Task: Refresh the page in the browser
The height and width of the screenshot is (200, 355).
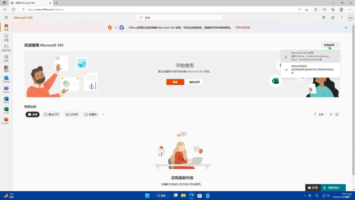Action: [13, 10]
